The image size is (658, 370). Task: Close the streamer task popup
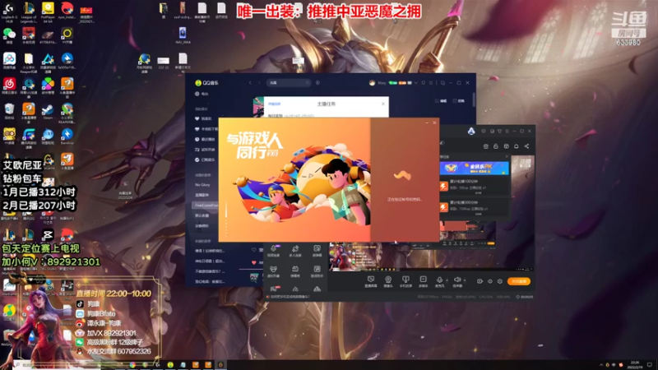click(x=383, y=104)
